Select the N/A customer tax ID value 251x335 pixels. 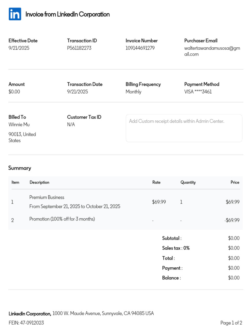pyautogui.click(x=71, y=124)
